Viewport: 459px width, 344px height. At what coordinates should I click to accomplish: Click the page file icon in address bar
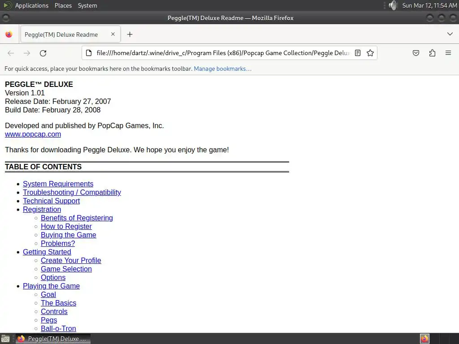pyautogui.click(x=89, y=53)
